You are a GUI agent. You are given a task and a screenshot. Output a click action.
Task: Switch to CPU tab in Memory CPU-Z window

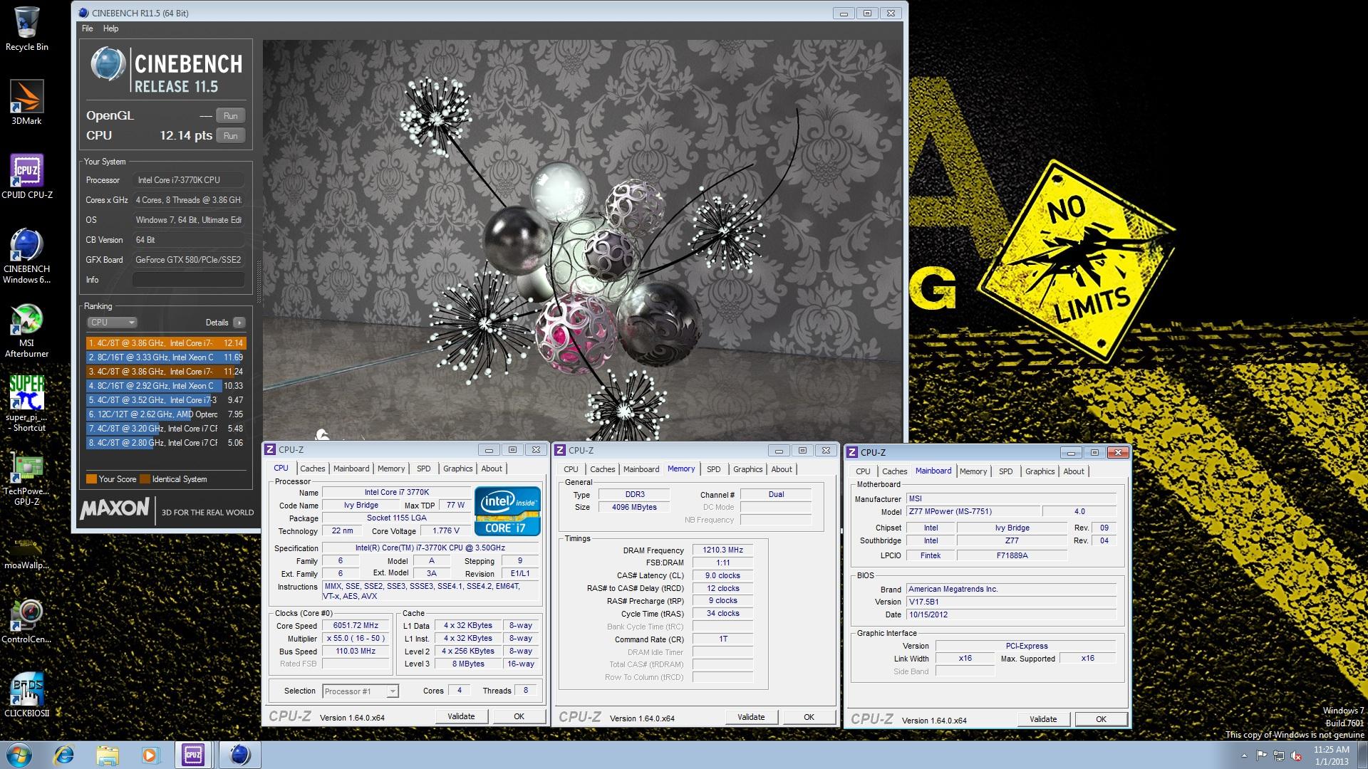pyautogui.click(x=571, y=469)
